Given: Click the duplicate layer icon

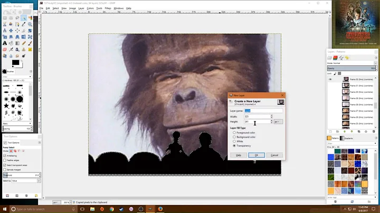Looking at the screenshot, I should 359,131.
